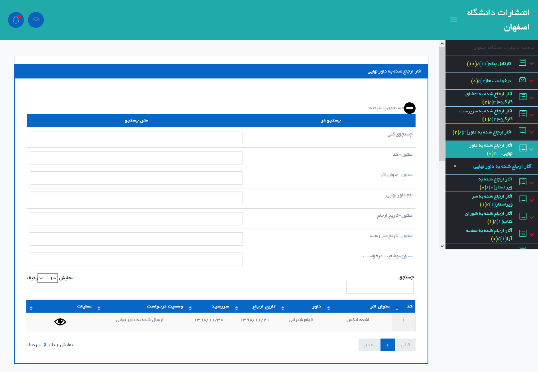Open آثار ارجاع شده به سرپرست کارگروه menu
The height and width of the screenshot is (372, 538).
click(x=486, y=115)
